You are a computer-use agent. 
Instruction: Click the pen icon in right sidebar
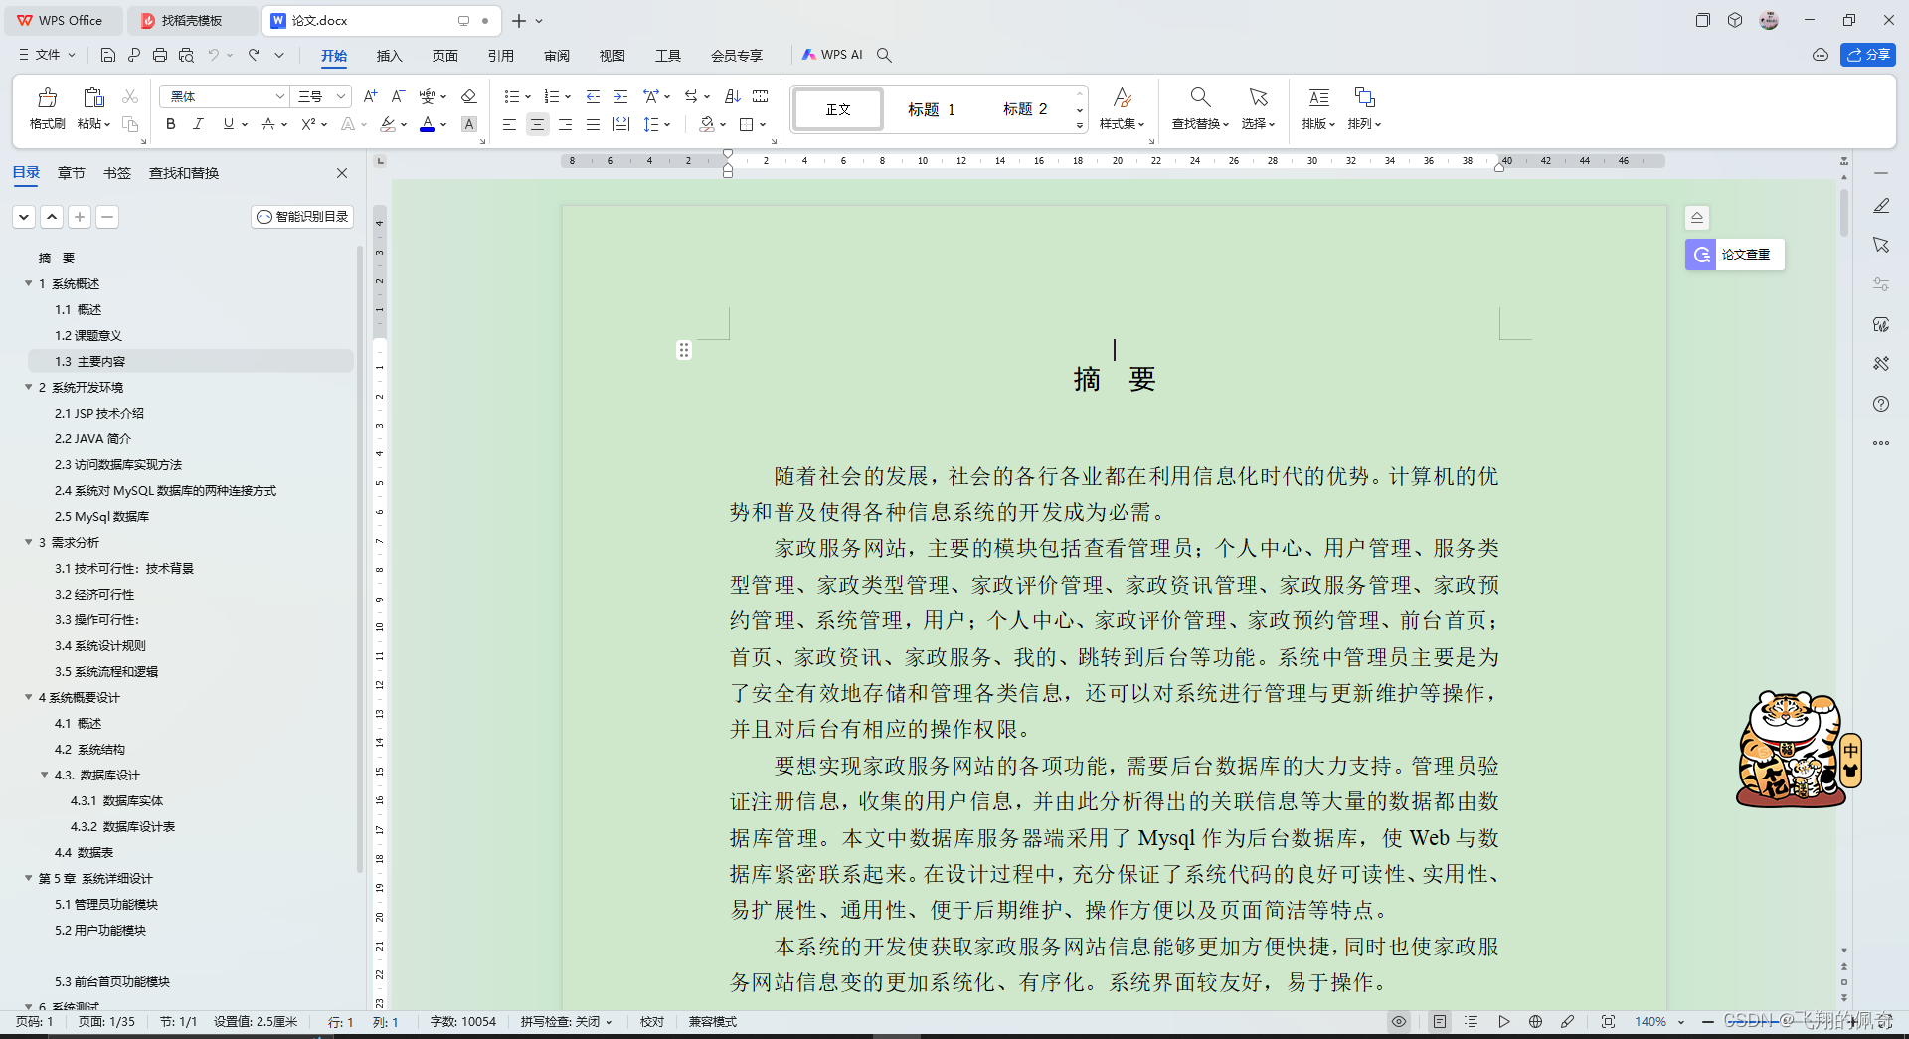point(1881,206)
